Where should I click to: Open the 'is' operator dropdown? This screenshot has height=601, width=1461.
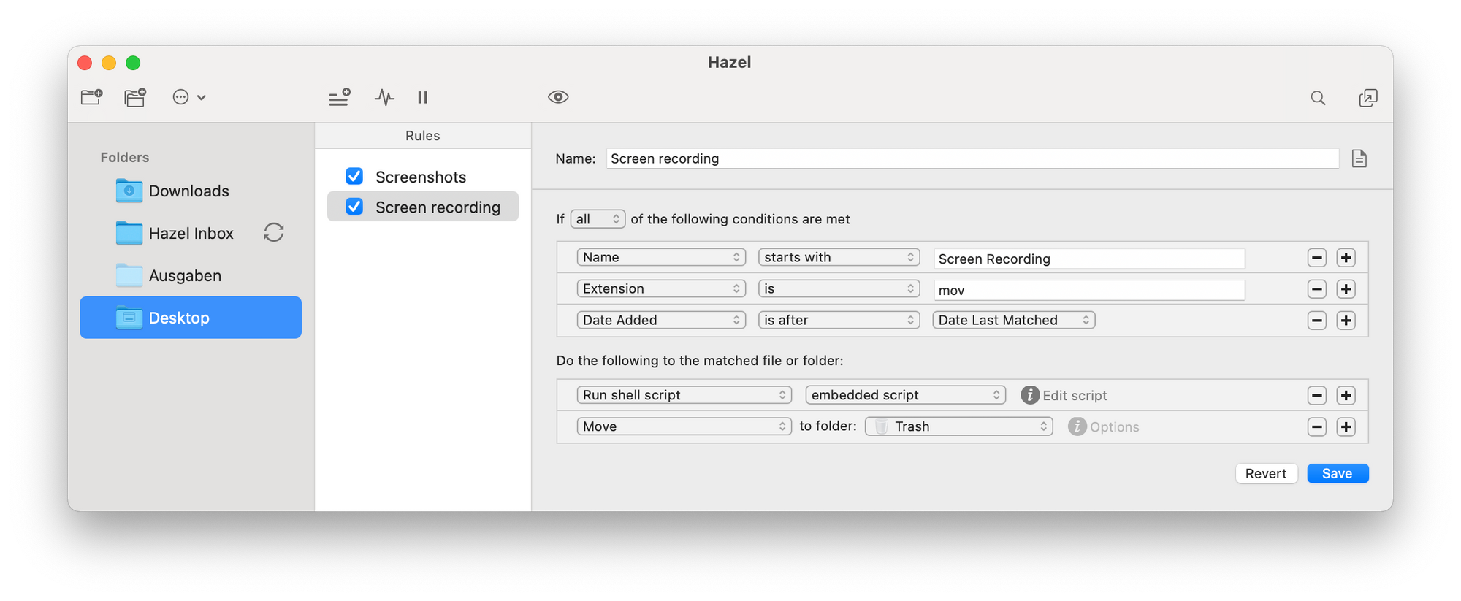839,288
